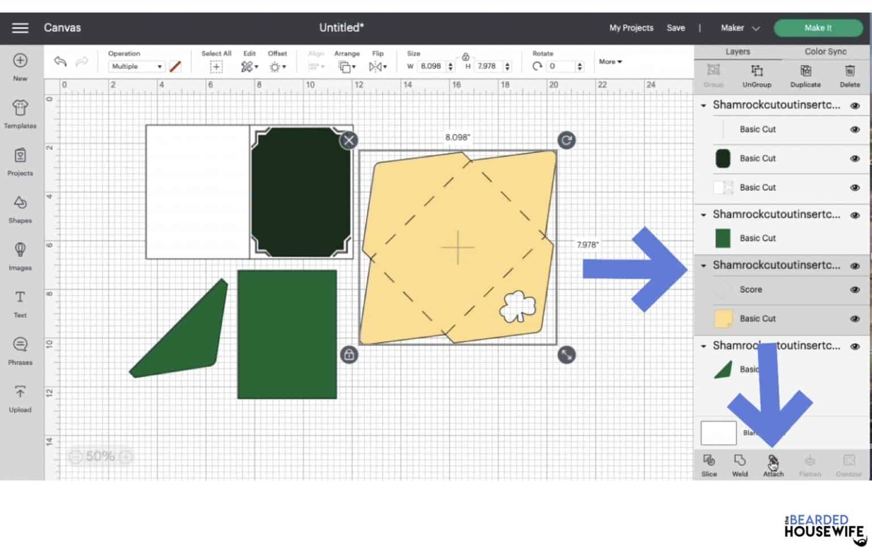Switch to the Color Sync tab
The height and width of the screenshot is (554, 872).
coord(824,51)
